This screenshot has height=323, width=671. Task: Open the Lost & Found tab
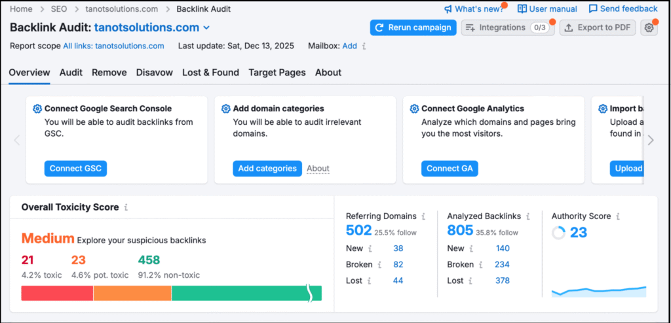click(210, 73)
